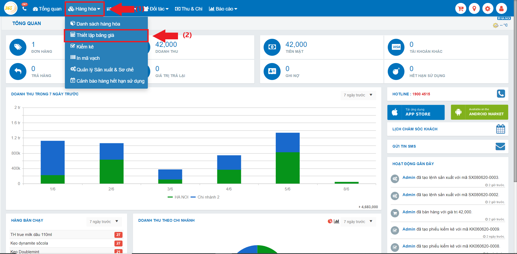The image size is (517, 254).
Task: Open the location pin icon in header
Action: [x=474, y=9]
